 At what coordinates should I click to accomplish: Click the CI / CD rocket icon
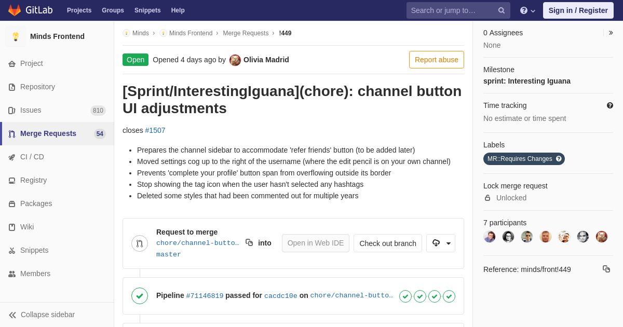pyautogui.click(x=12, y=157)
